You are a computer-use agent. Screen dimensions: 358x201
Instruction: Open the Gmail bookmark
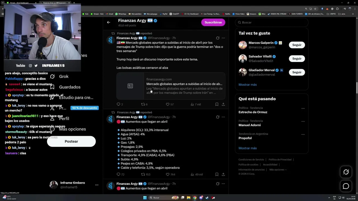tap(109, 14)
